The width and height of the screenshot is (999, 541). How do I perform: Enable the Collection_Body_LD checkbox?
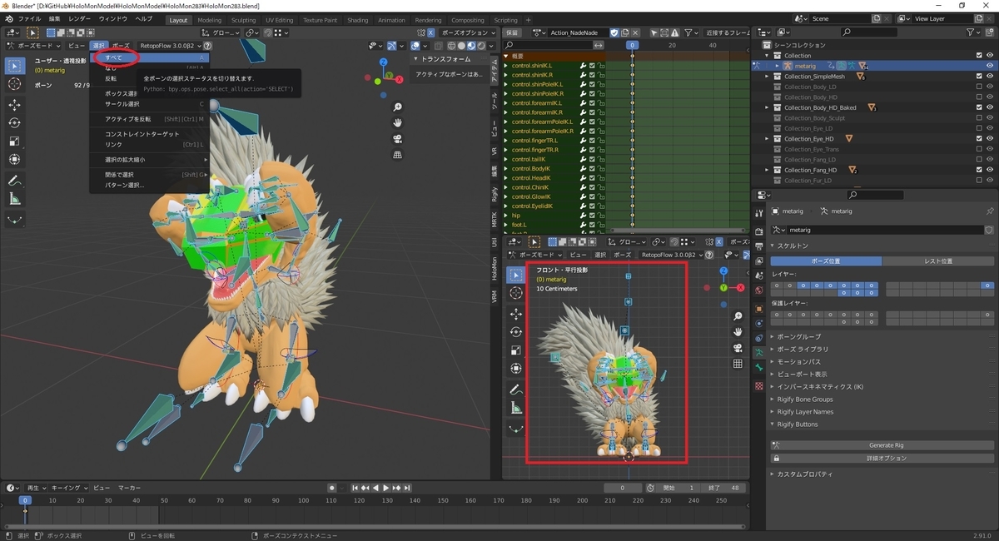(x=978, y=87)
